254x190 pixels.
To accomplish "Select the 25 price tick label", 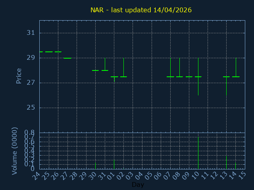I will [31, 108].
